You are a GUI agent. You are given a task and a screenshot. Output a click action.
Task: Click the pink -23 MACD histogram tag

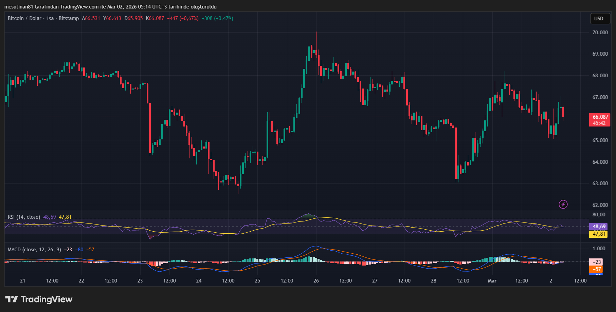pyautogui.click(x=597, y=262)
